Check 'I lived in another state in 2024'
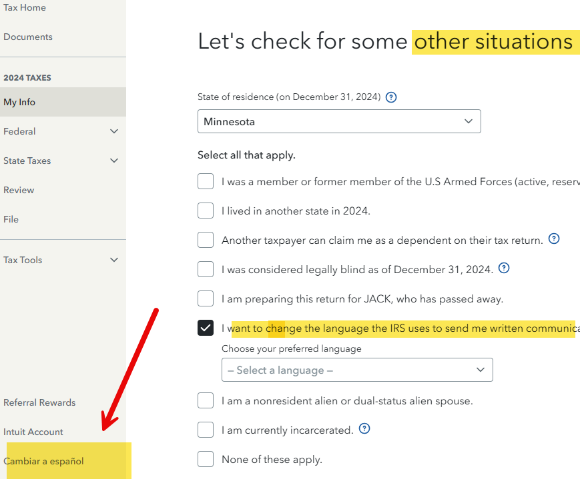 (206, 211)
